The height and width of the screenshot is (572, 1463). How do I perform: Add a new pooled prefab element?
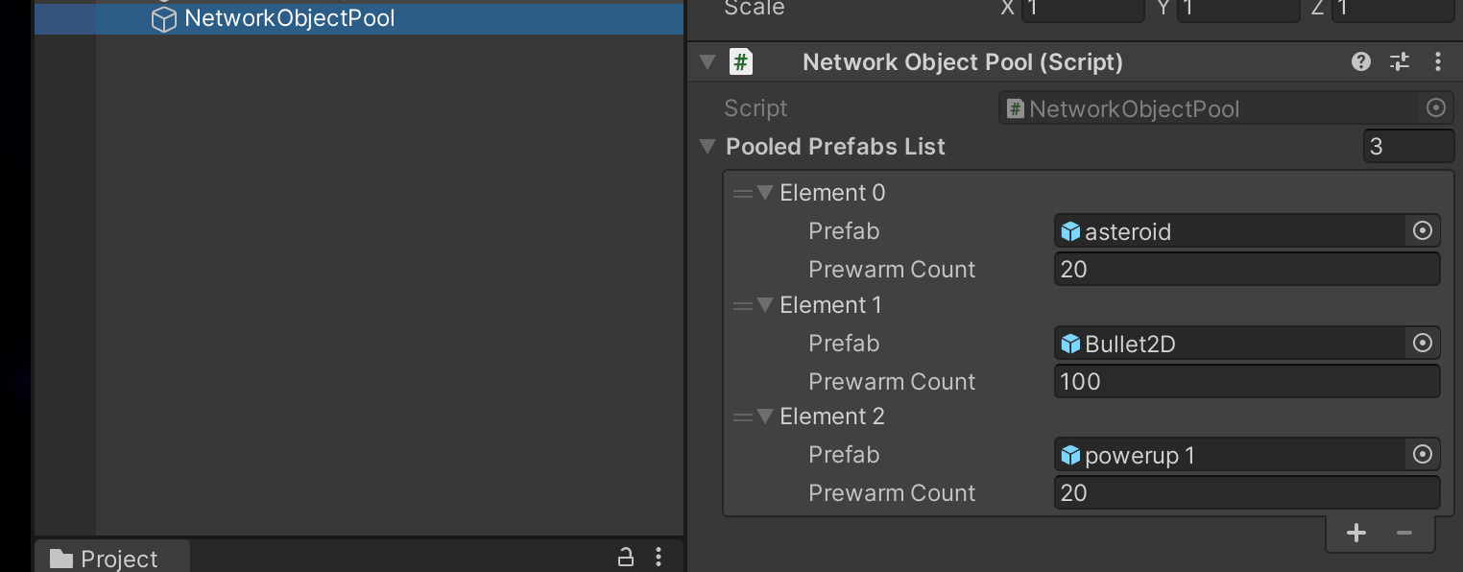[x=1355, y=534]
